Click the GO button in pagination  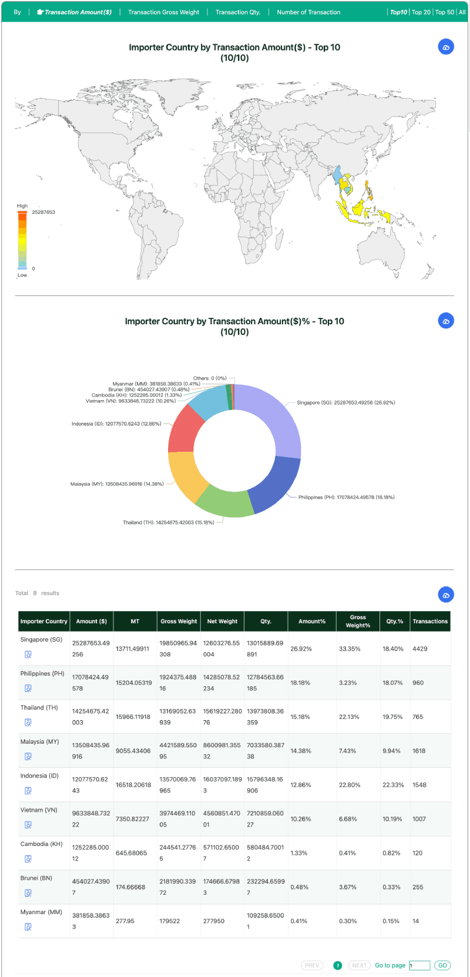[x=442, y=965]
